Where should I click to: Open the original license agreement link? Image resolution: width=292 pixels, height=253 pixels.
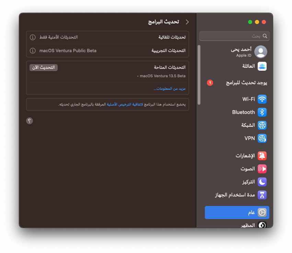point(125,104)
